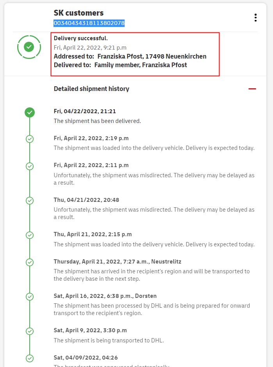Viewport: 273px width, 367px height.
Task: Click the SK customers heading
Action: pyautogui.click(x=79, y=13)
